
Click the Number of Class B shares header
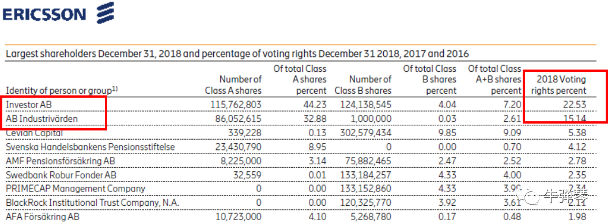[x=363, y=86]
